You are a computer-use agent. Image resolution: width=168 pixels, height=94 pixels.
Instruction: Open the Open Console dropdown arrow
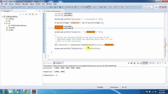pyautogui.click(x=160, y=63)
